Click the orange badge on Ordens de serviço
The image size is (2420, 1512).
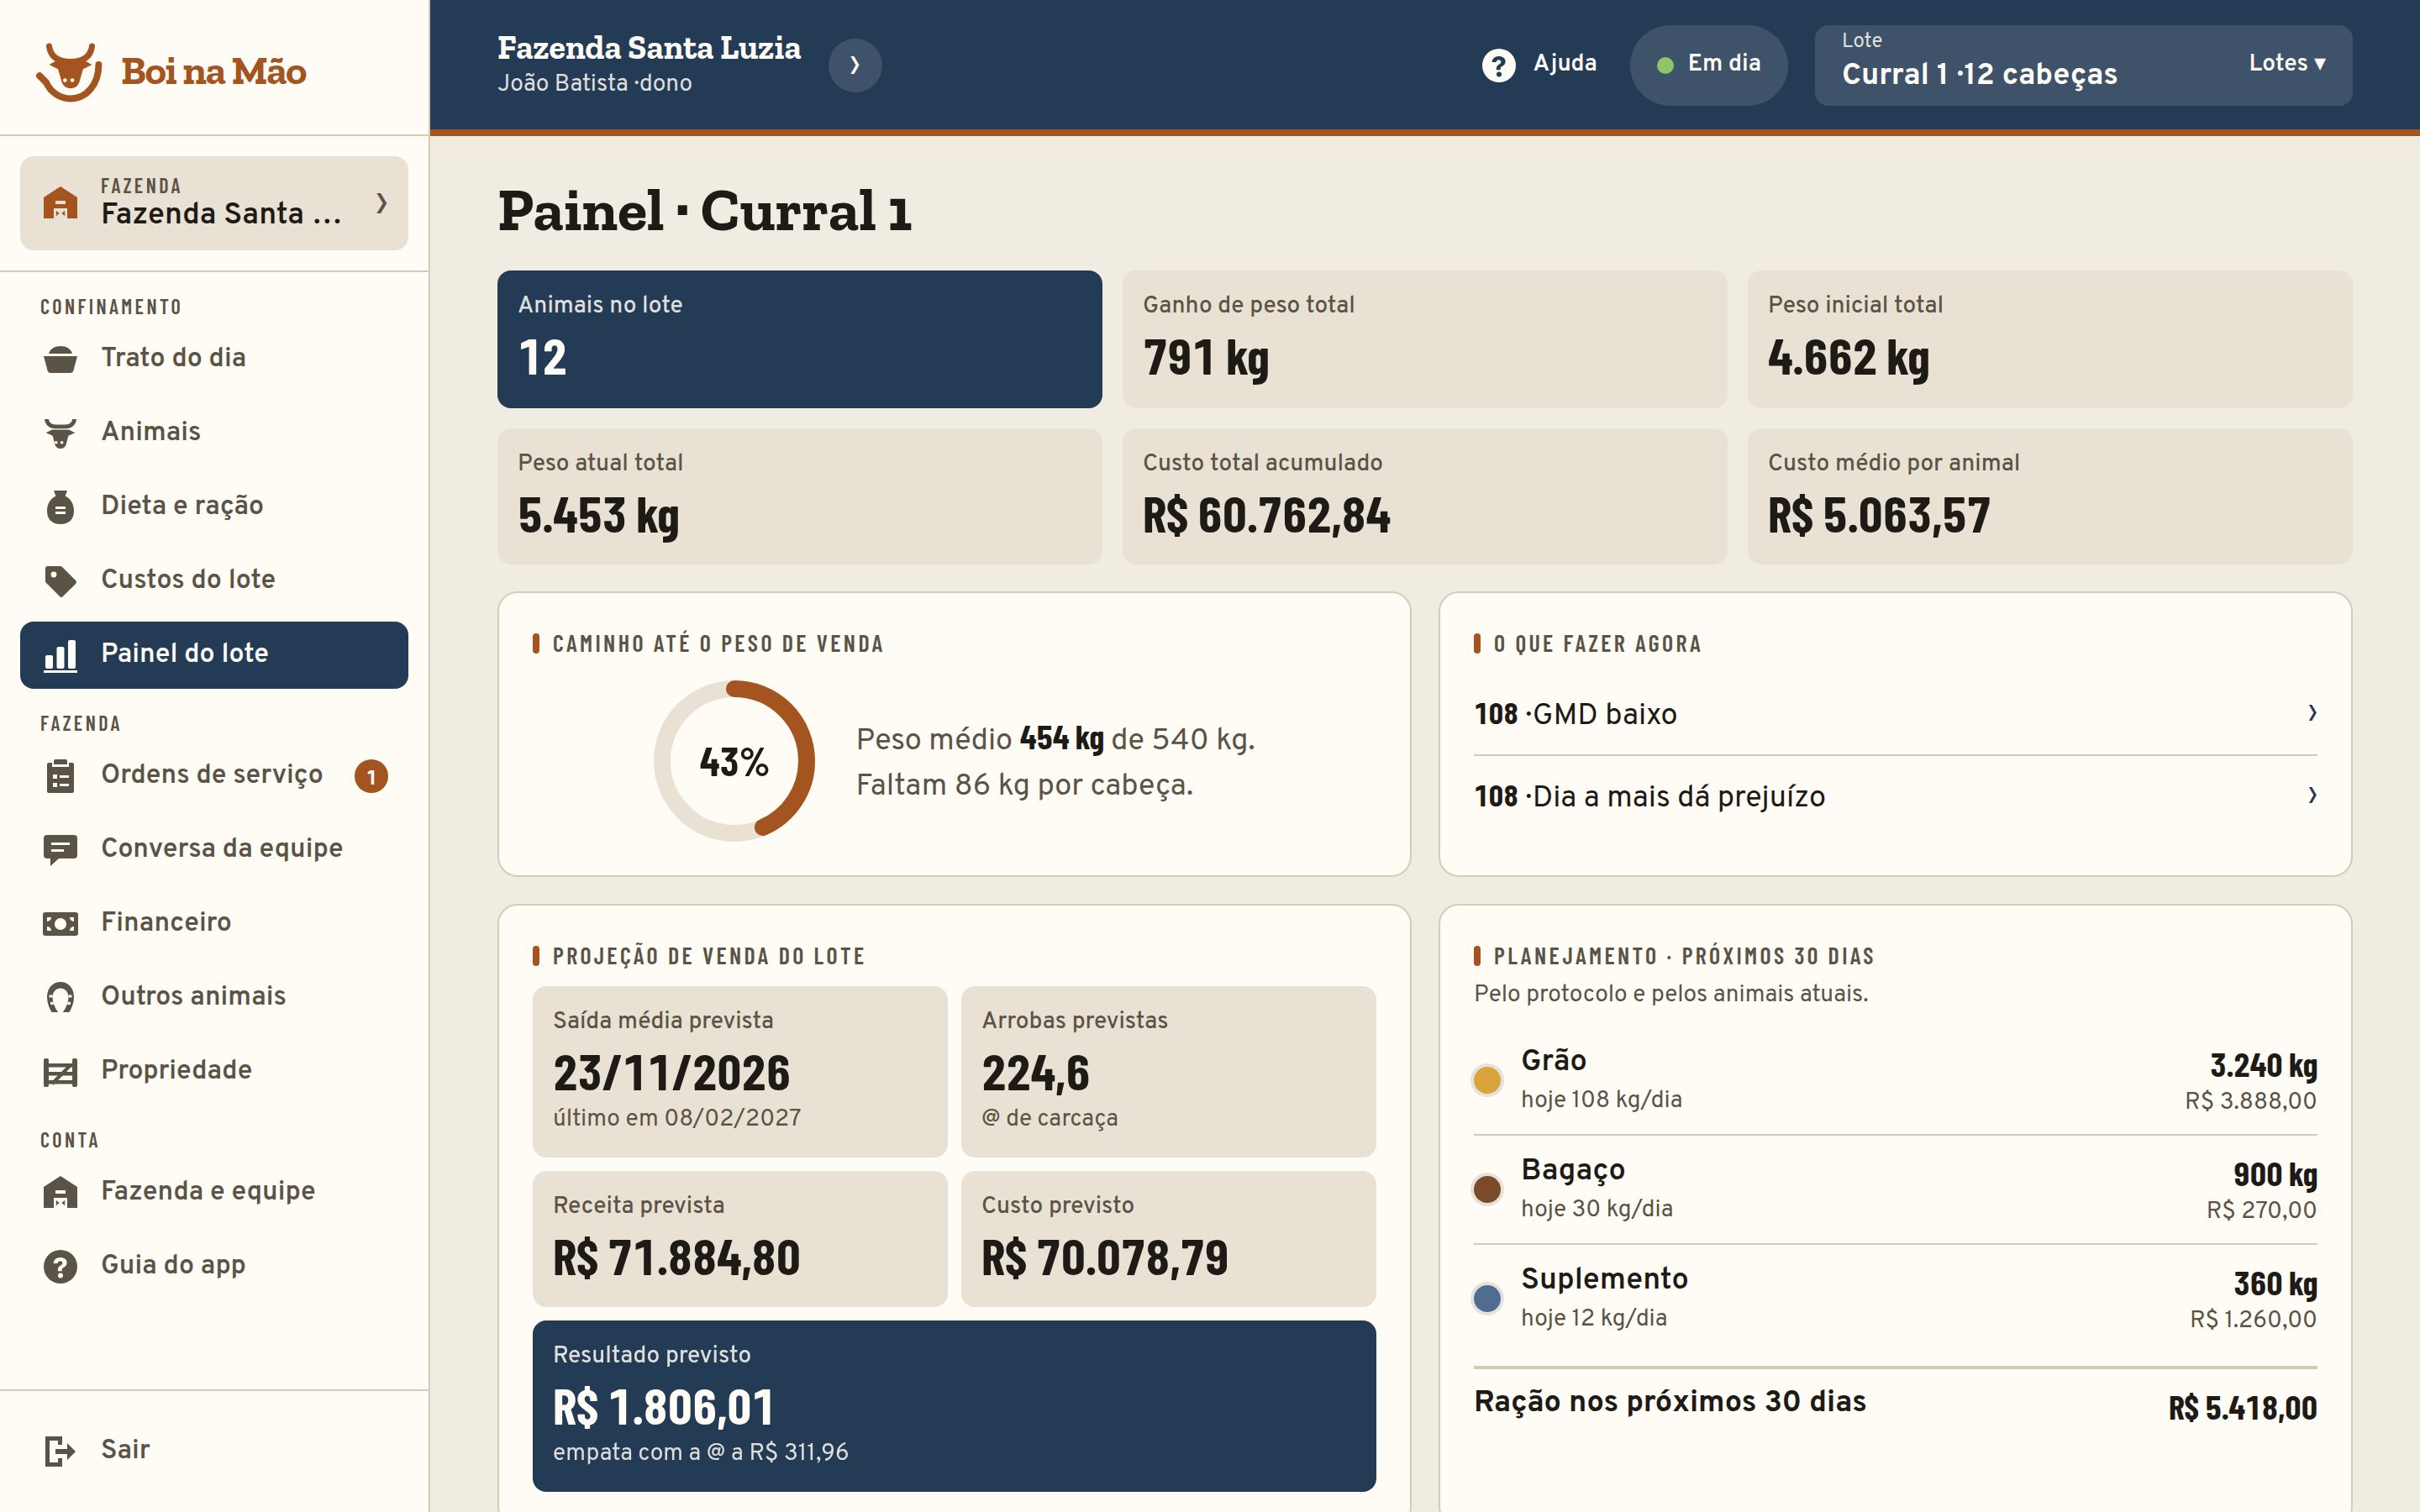coord(371,776)
